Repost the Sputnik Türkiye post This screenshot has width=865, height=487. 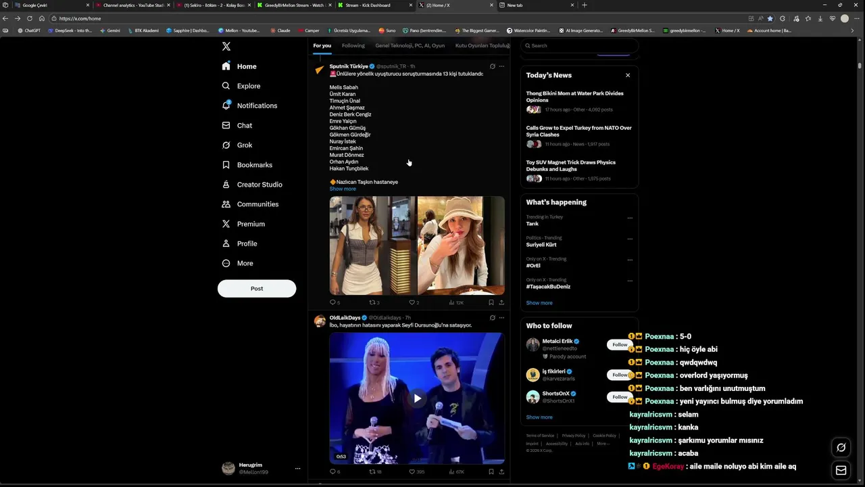pos(374,302)
